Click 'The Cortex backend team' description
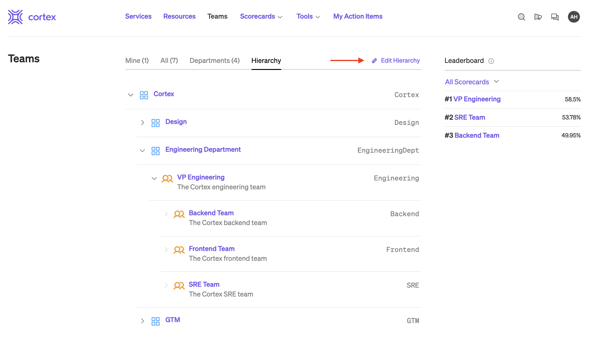Screen dimensions: 593x342 [x=228, y=223]
